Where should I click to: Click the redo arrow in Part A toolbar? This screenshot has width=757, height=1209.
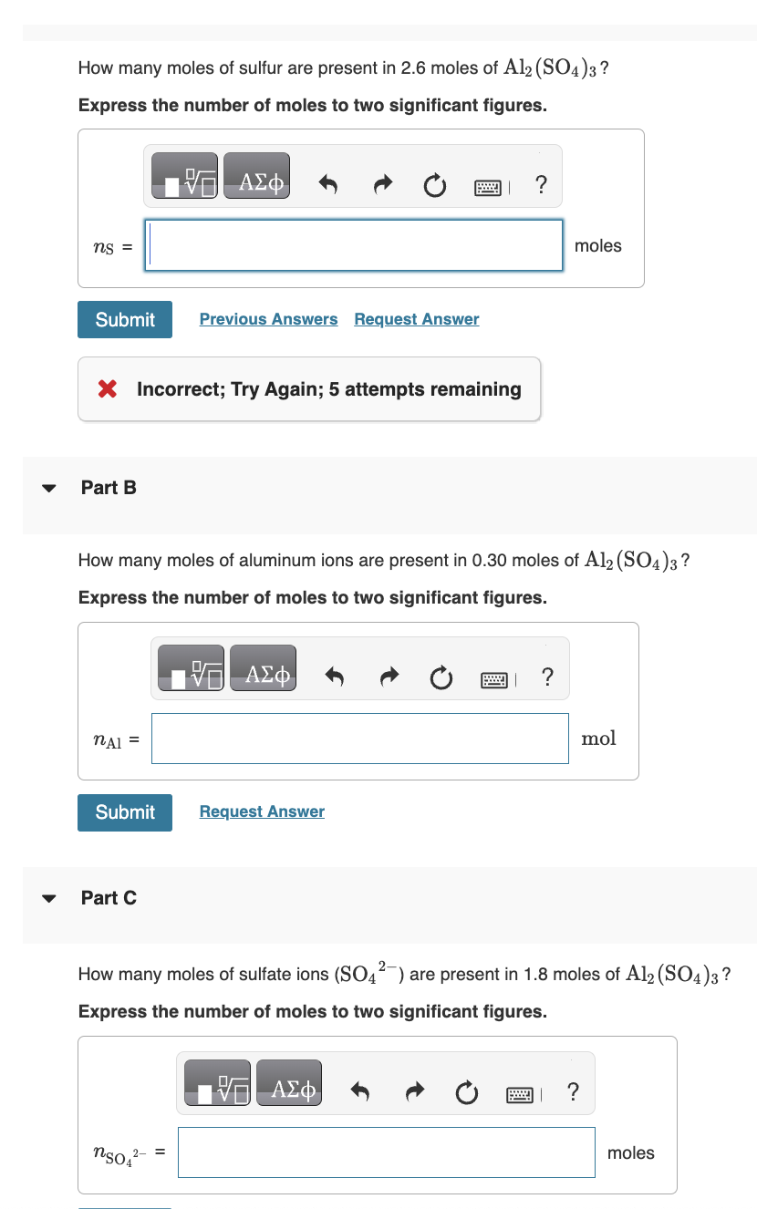click(383, 184)
